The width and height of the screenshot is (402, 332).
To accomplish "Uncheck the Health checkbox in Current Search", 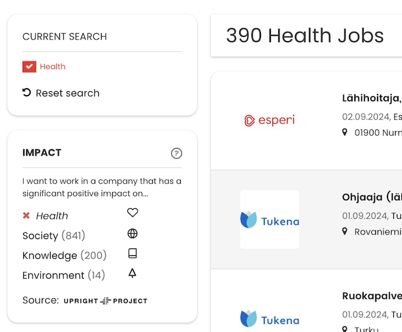I will pos(30,67).
